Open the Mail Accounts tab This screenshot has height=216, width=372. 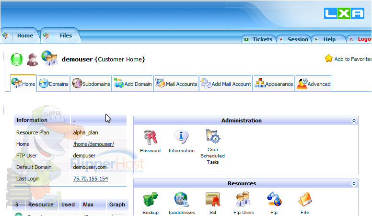click(176, 84)
